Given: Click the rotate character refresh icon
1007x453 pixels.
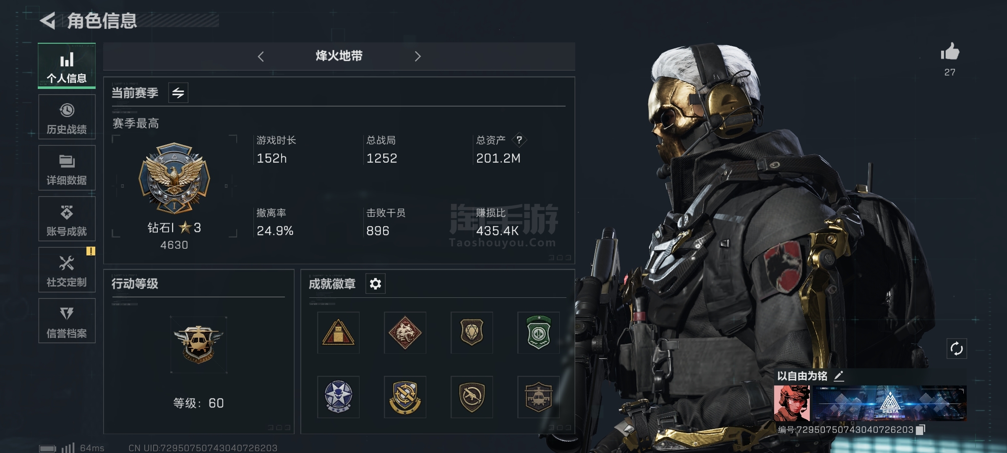Looking at the screenshot, I should tap(957, 349).
